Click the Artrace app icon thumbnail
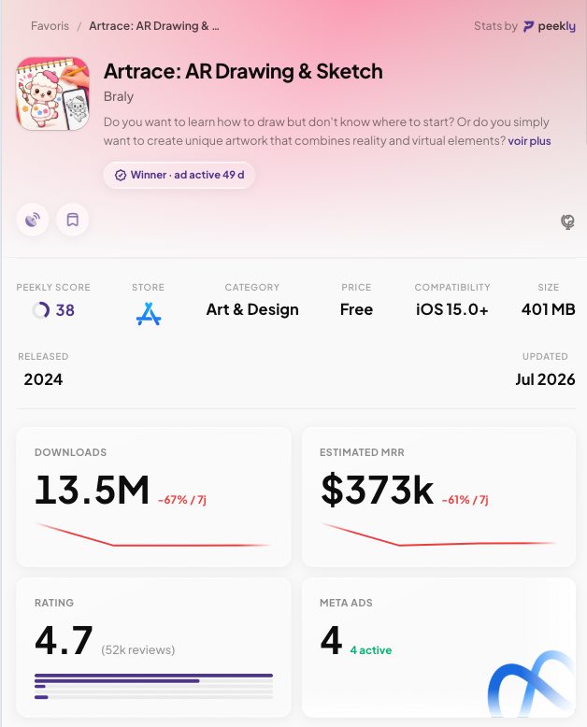The height and width of the screenshot is (727, 587). click(x=53, y=93)
